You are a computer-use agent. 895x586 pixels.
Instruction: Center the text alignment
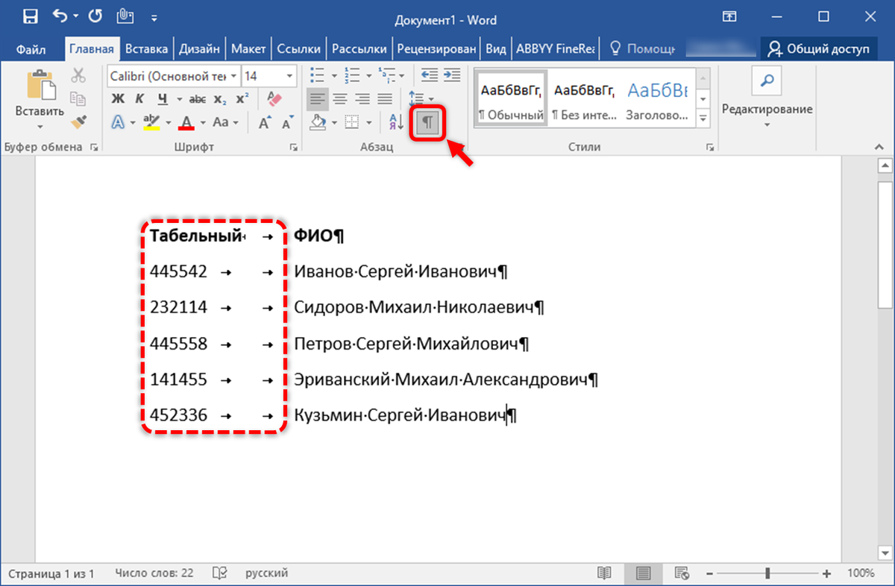click(340, 99)
